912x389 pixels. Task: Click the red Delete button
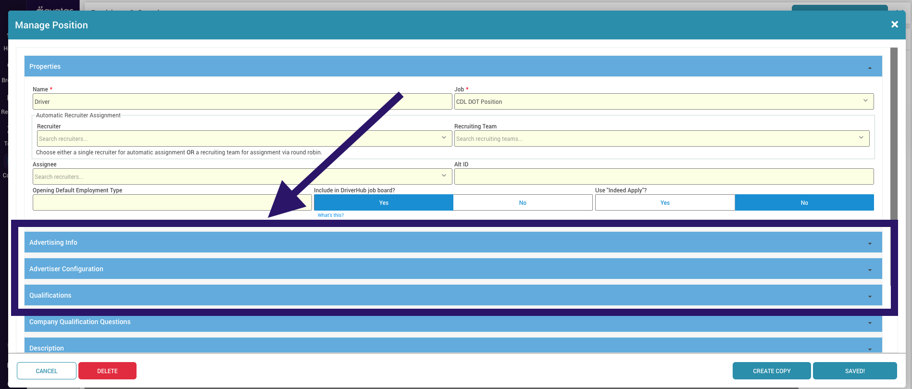tap(107, 371)
